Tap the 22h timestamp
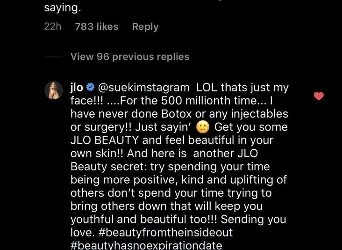Viewport: 342px width, 250px height. pyautogui.click(x=53, y=27)
